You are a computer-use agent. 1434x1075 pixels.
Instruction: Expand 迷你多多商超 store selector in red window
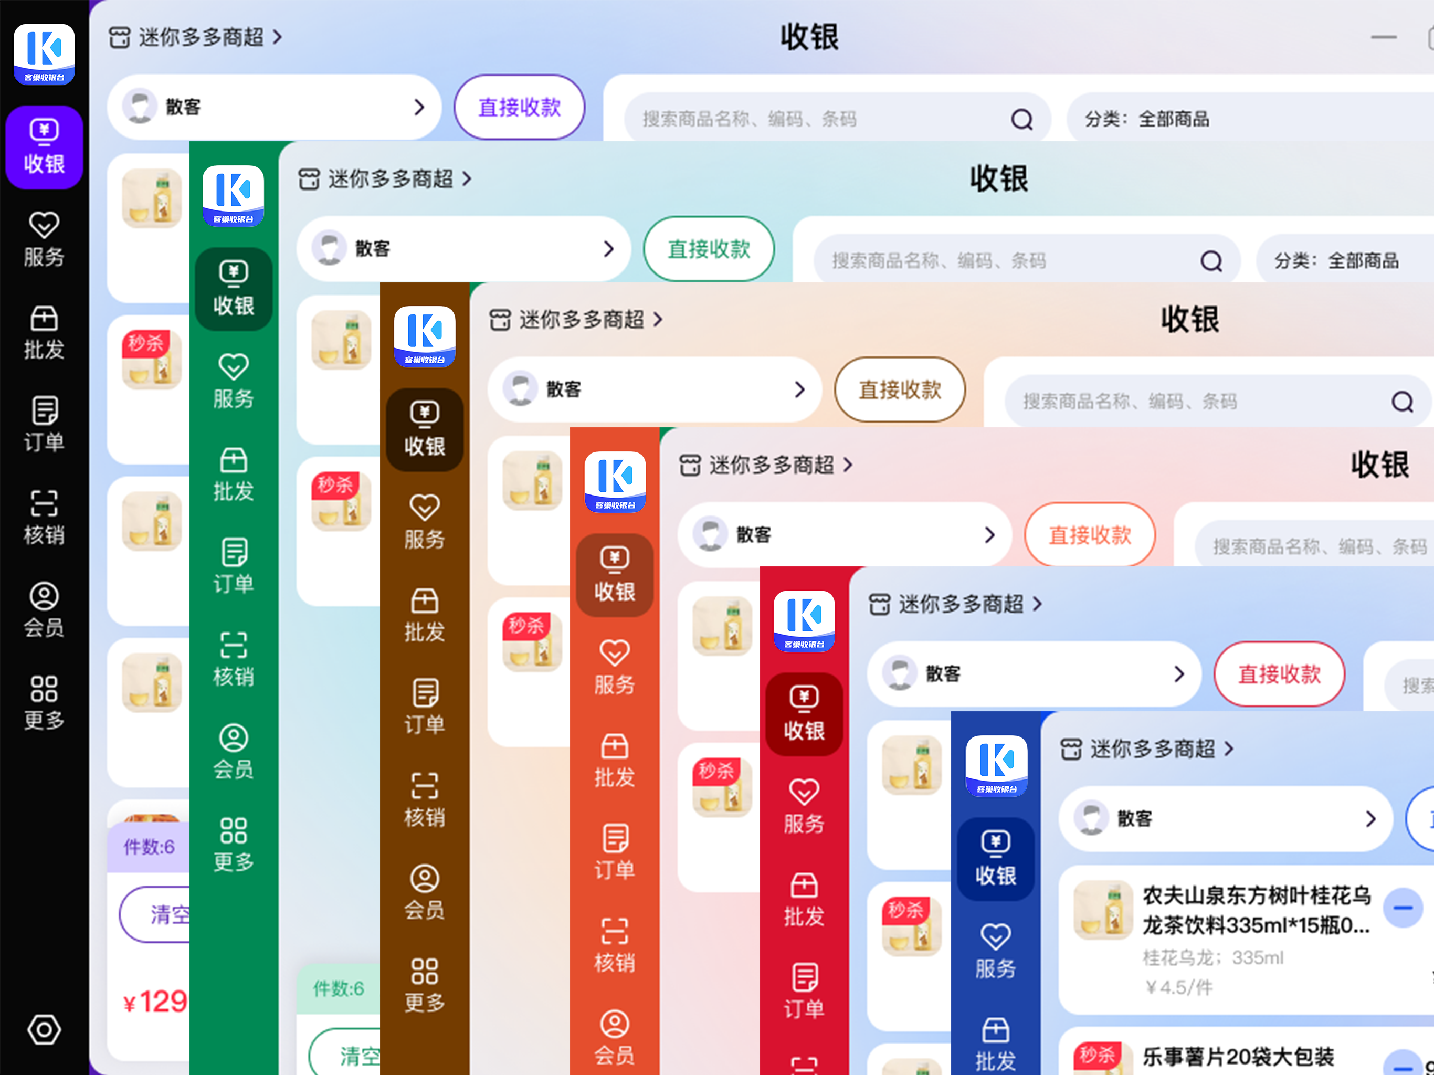955,604
